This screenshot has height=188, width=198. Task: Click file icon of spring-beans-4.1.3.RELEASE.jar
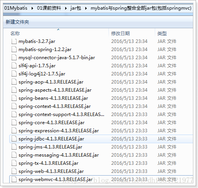coord(14,98)
